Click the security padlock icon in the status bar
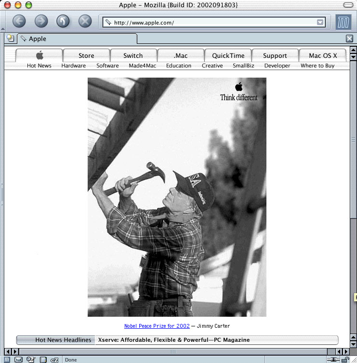Image resolution: width=357 pixels, height=363 pixels. coord(345,360)
